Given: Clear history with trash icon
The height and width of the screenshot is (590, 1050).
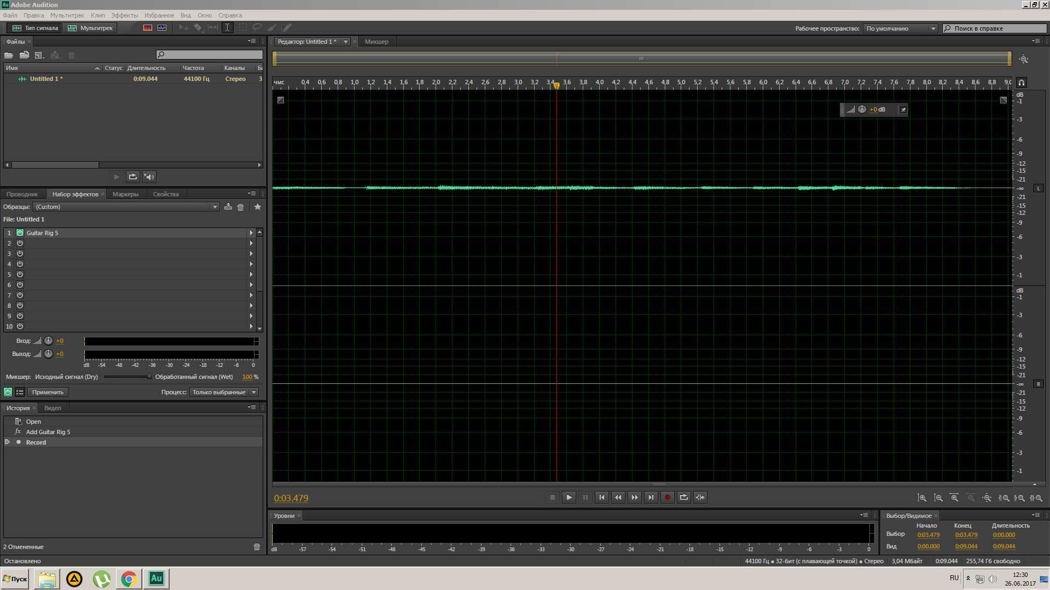Looking at the screenshot, I should pyautogui.click(x=257, y=547).
